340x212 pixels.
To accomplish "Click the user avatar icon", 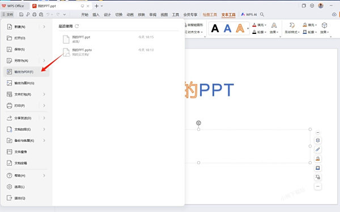I will coord(321,6).
